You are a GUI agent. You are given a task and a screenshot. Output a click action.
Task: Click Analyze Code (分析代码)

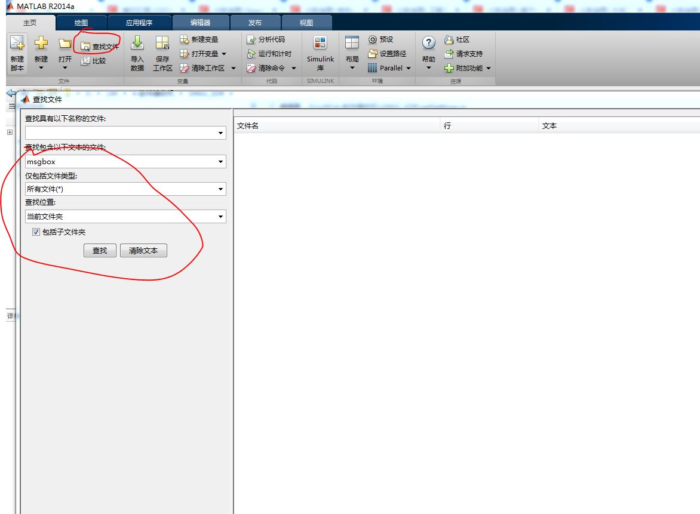[266, 39]
